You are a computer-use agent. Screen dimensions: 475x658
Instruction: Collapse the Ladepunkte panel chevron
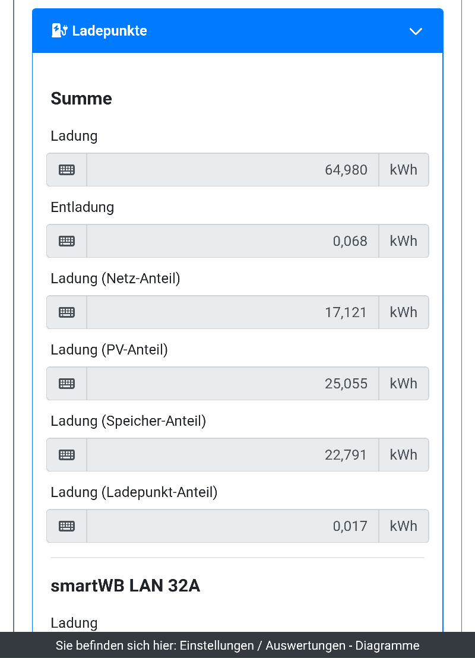coord(416,31)
